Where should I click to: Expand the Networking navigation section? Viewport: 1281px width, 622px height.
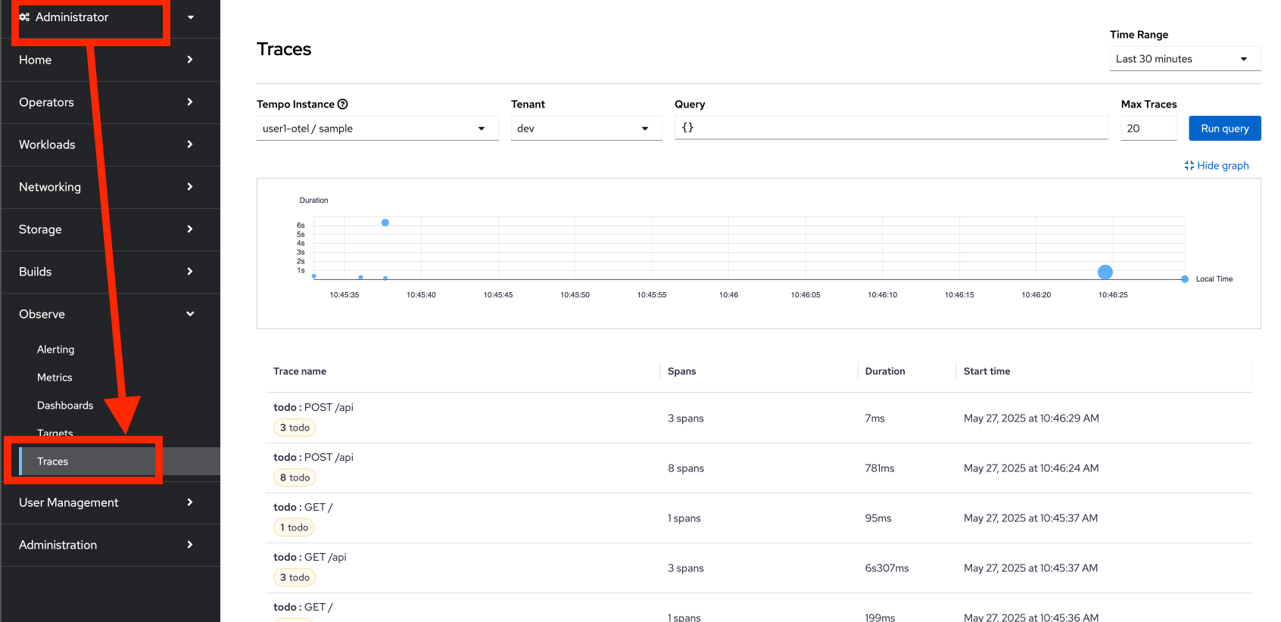[110, 187]
